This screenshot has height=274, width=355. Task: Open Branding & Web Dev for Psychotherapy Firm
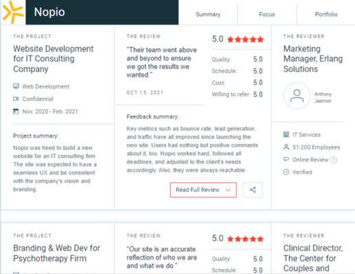click(x=56, y=253)
